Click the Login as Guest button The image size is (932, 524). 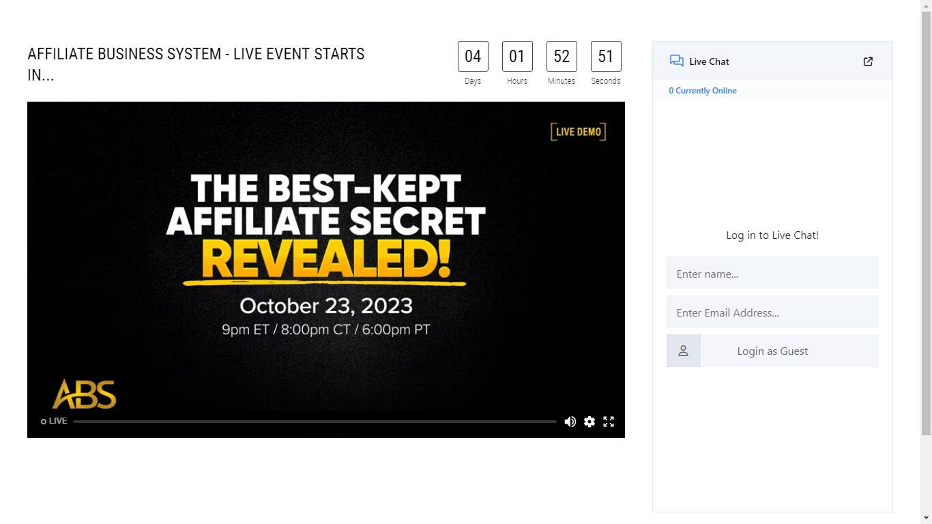[x=772, y=351]
